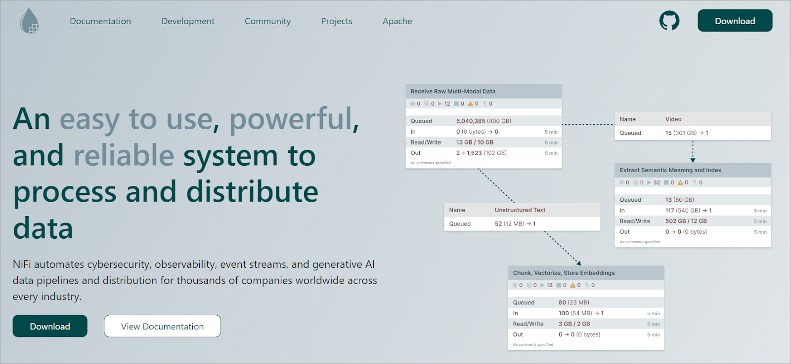Open the Projects menu
The width and height of the screenshot is (791, 364).
(337, 21)
